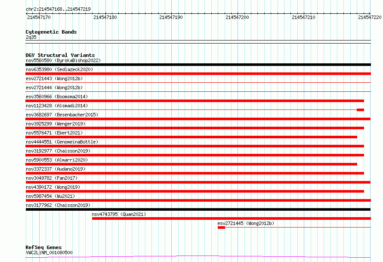Open the nsv3372337 (Audano2019) label
The image size is (383, 262).
[56, 169]
